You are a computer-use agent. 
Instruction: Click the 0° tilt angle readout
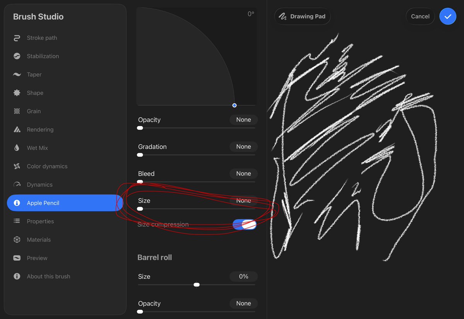[x=251, y=14]
